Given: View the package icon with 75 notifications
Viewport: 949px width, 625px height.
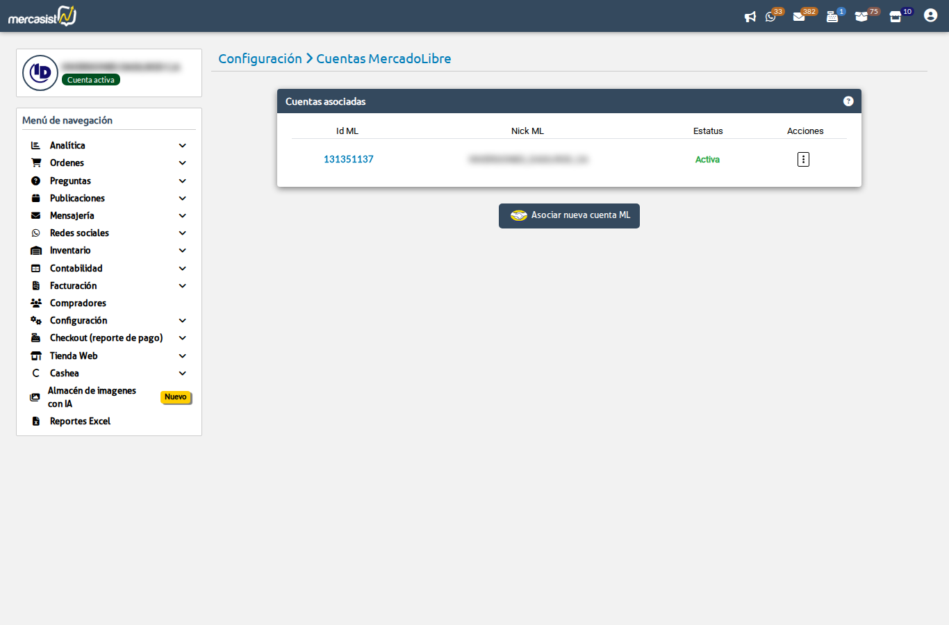Looking at the screenshot, I should coord(863,17).
